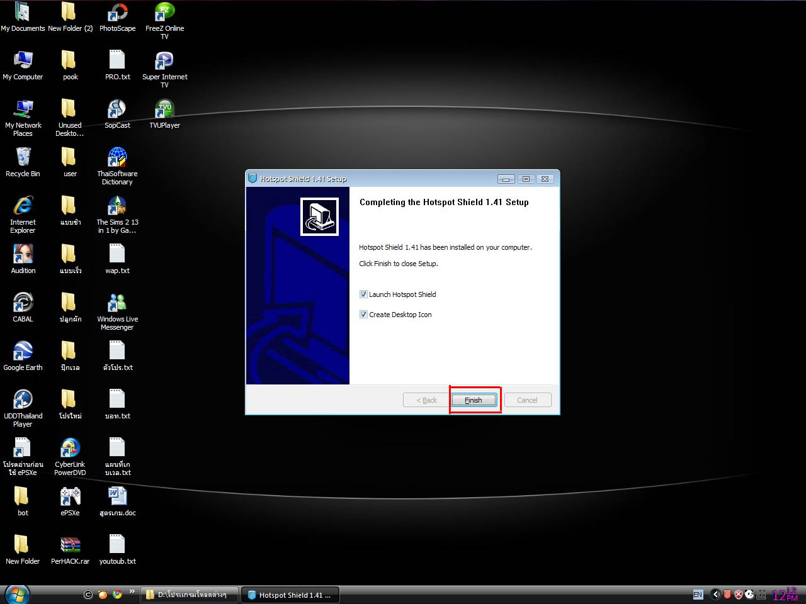Select the แบบเร็ว folder icon
Viewport: 806px width, 604px height.
tap(70, 259)
